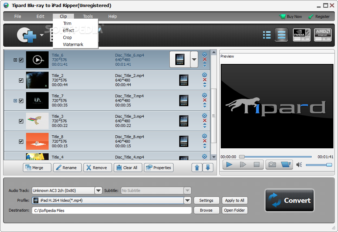Image resolution: width=338 pixels, height=232 pixels.
Task: Uncheck the Title_6 checkbox
Action: point(21,60)
